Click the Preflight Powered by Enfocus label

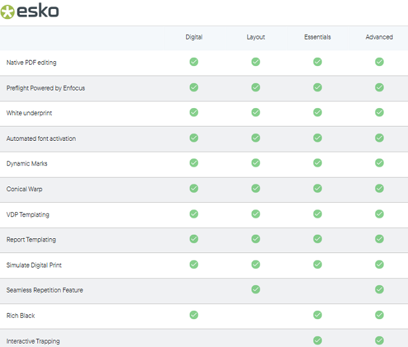pos(46,88)
